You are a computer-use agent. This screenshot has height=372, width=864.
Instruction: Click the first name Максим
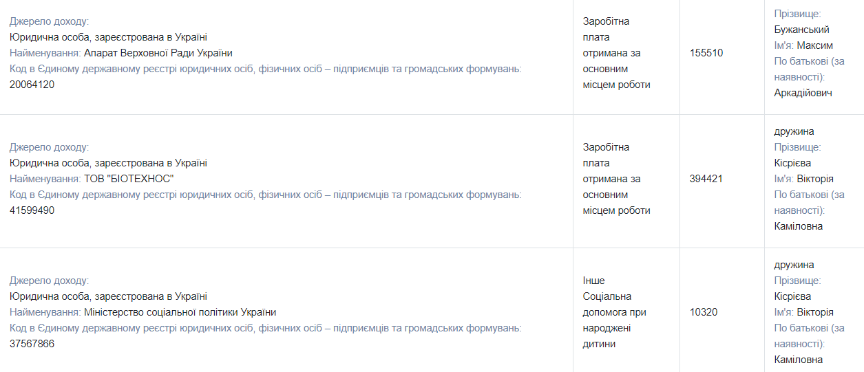[815, 45]
